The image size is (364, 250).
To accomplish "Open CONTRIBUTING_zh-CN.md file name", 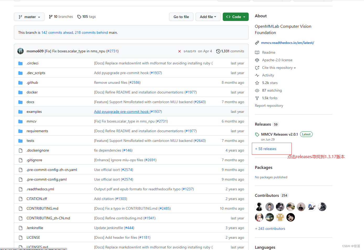I will tap(48, 218).
